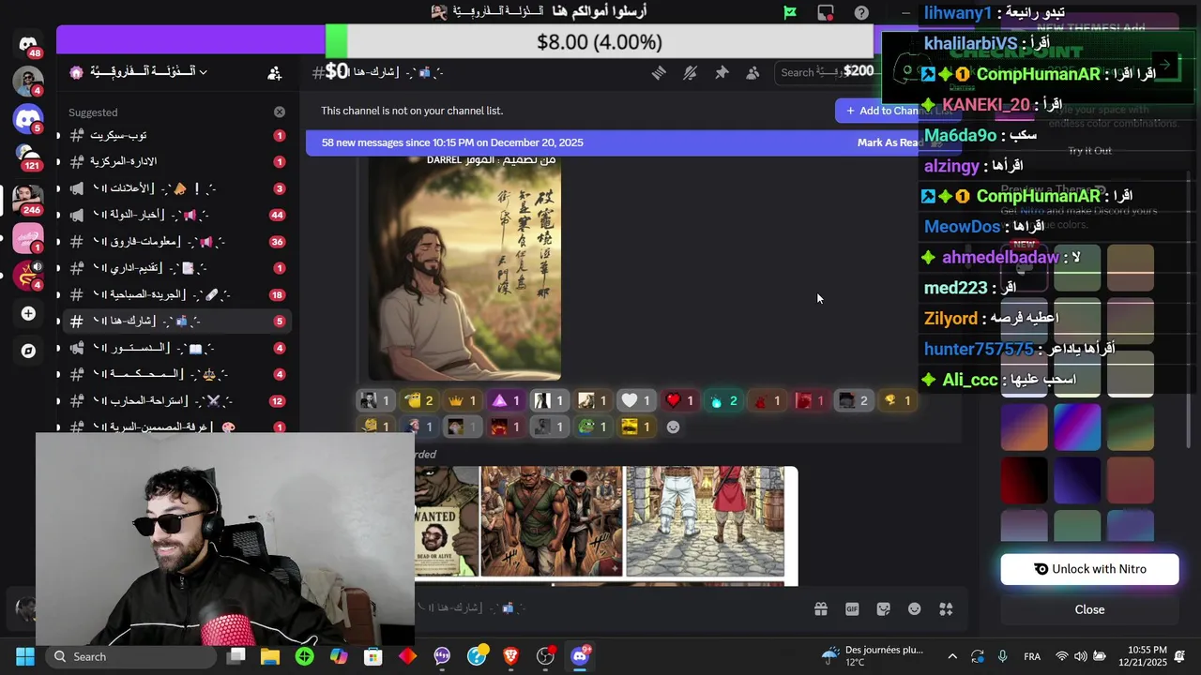Toggle the white heart reaction
1201x675 pixels.
tap(635, 400)
